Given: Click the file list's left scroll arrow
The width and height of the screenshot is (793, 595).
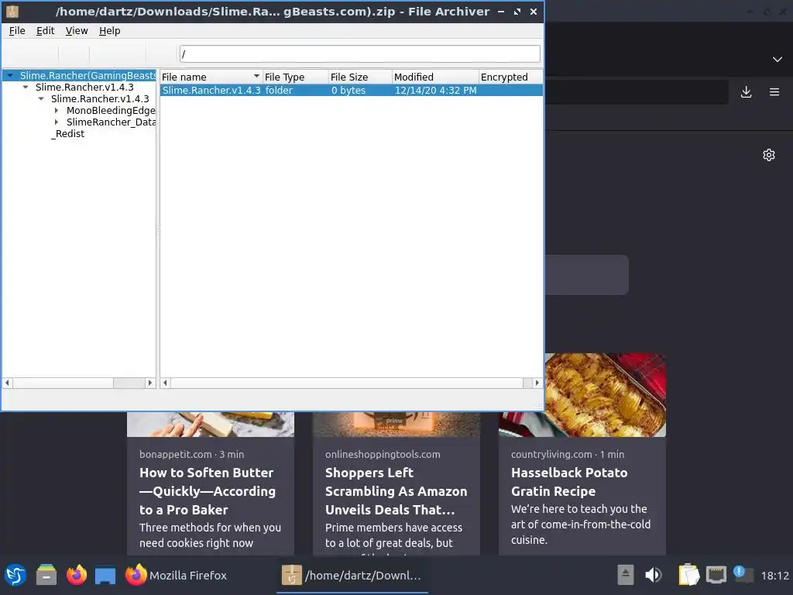Looking at the screenshot, I should (165, 383).
